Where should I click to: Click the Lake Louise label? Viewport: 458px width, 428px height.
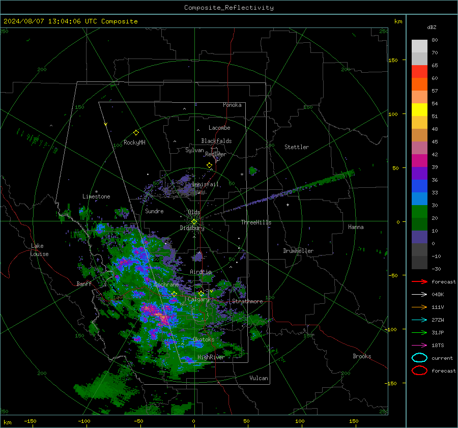point(39,250)
